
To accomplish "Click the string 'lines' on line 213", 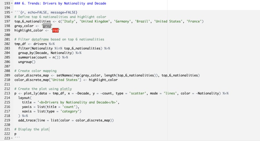I will coord(170,93).
